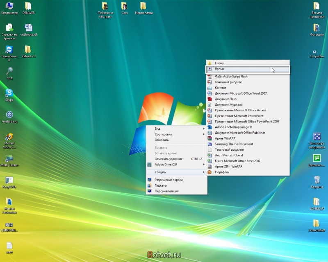This screenshot has width=328, height=262.
Task: Create a Презентация Microsoft PowerPoint
Action: pyautogui.click(x=248, y=116)
